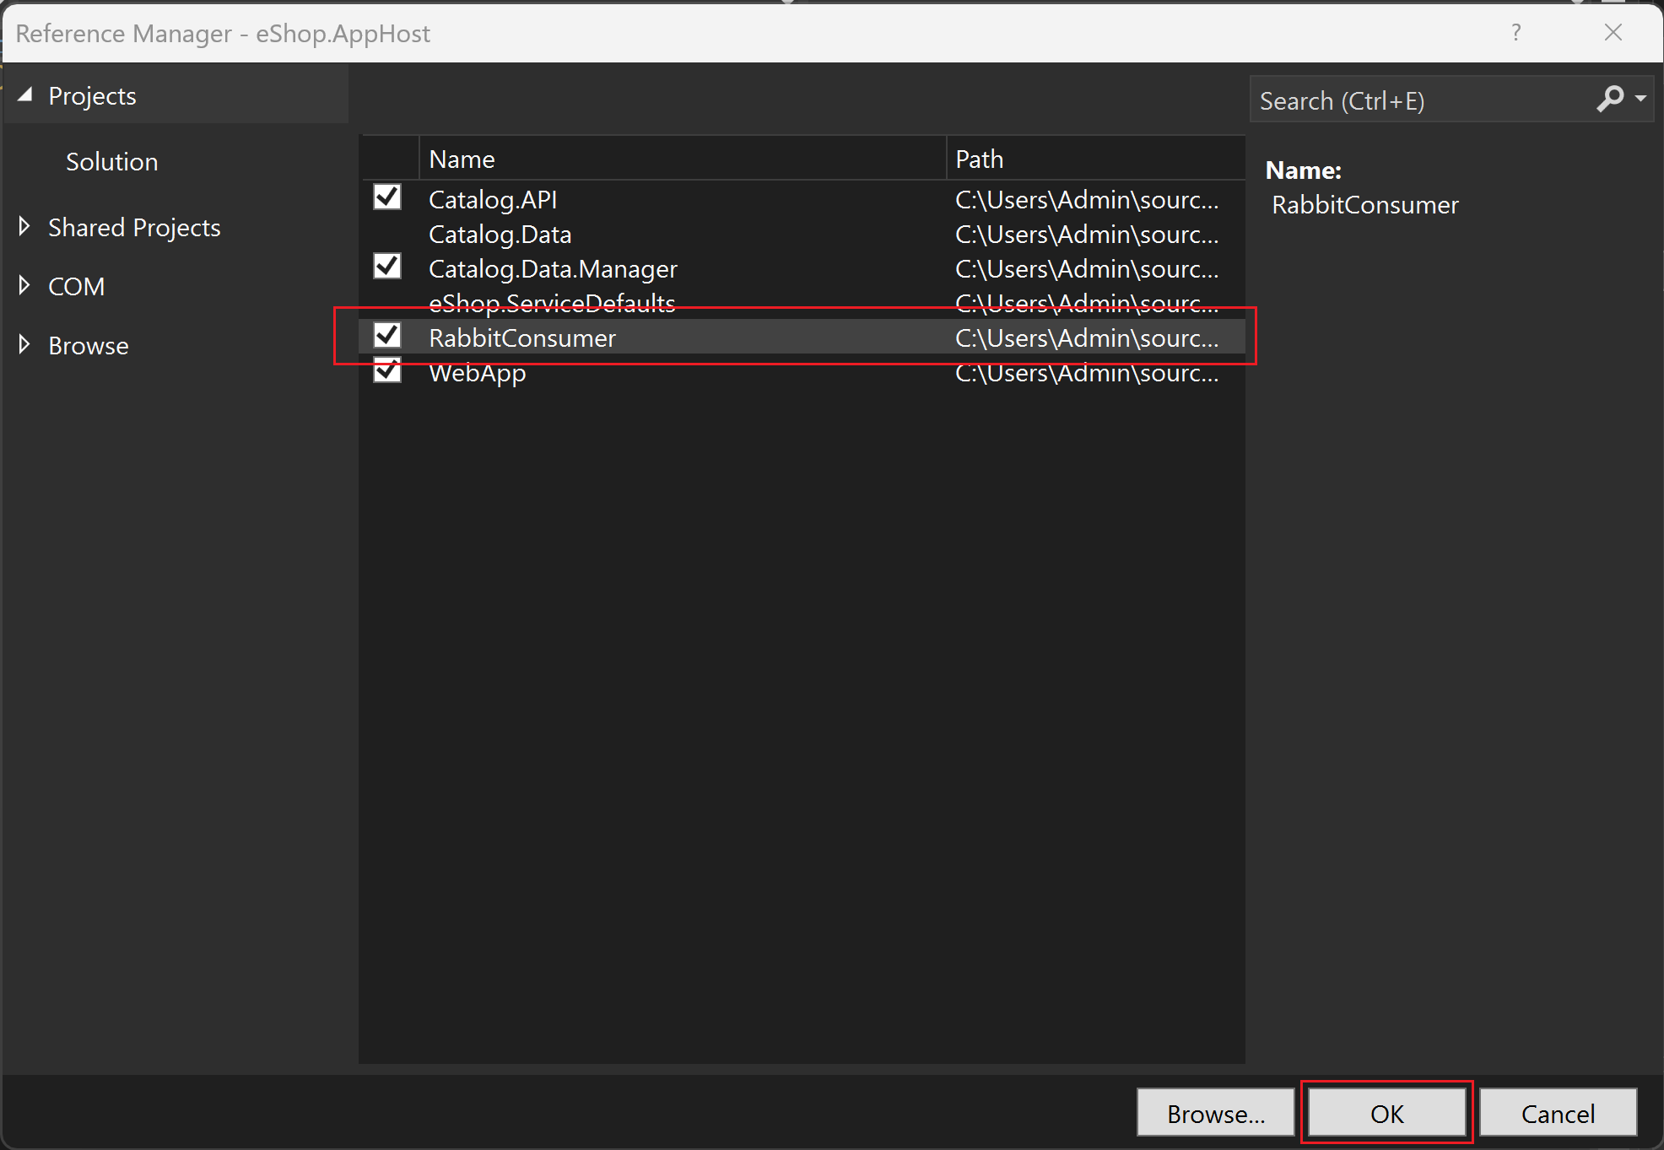The height and width of the screenshot is (1150, 1664).
Task: Click the help question mark icon
Action: point(1516,33)
